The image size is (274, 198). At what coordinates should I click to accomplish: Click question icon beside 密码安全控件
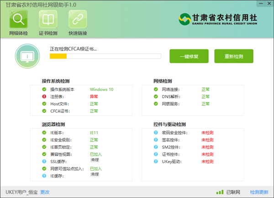pyautogui.click(x=156, y=132)
